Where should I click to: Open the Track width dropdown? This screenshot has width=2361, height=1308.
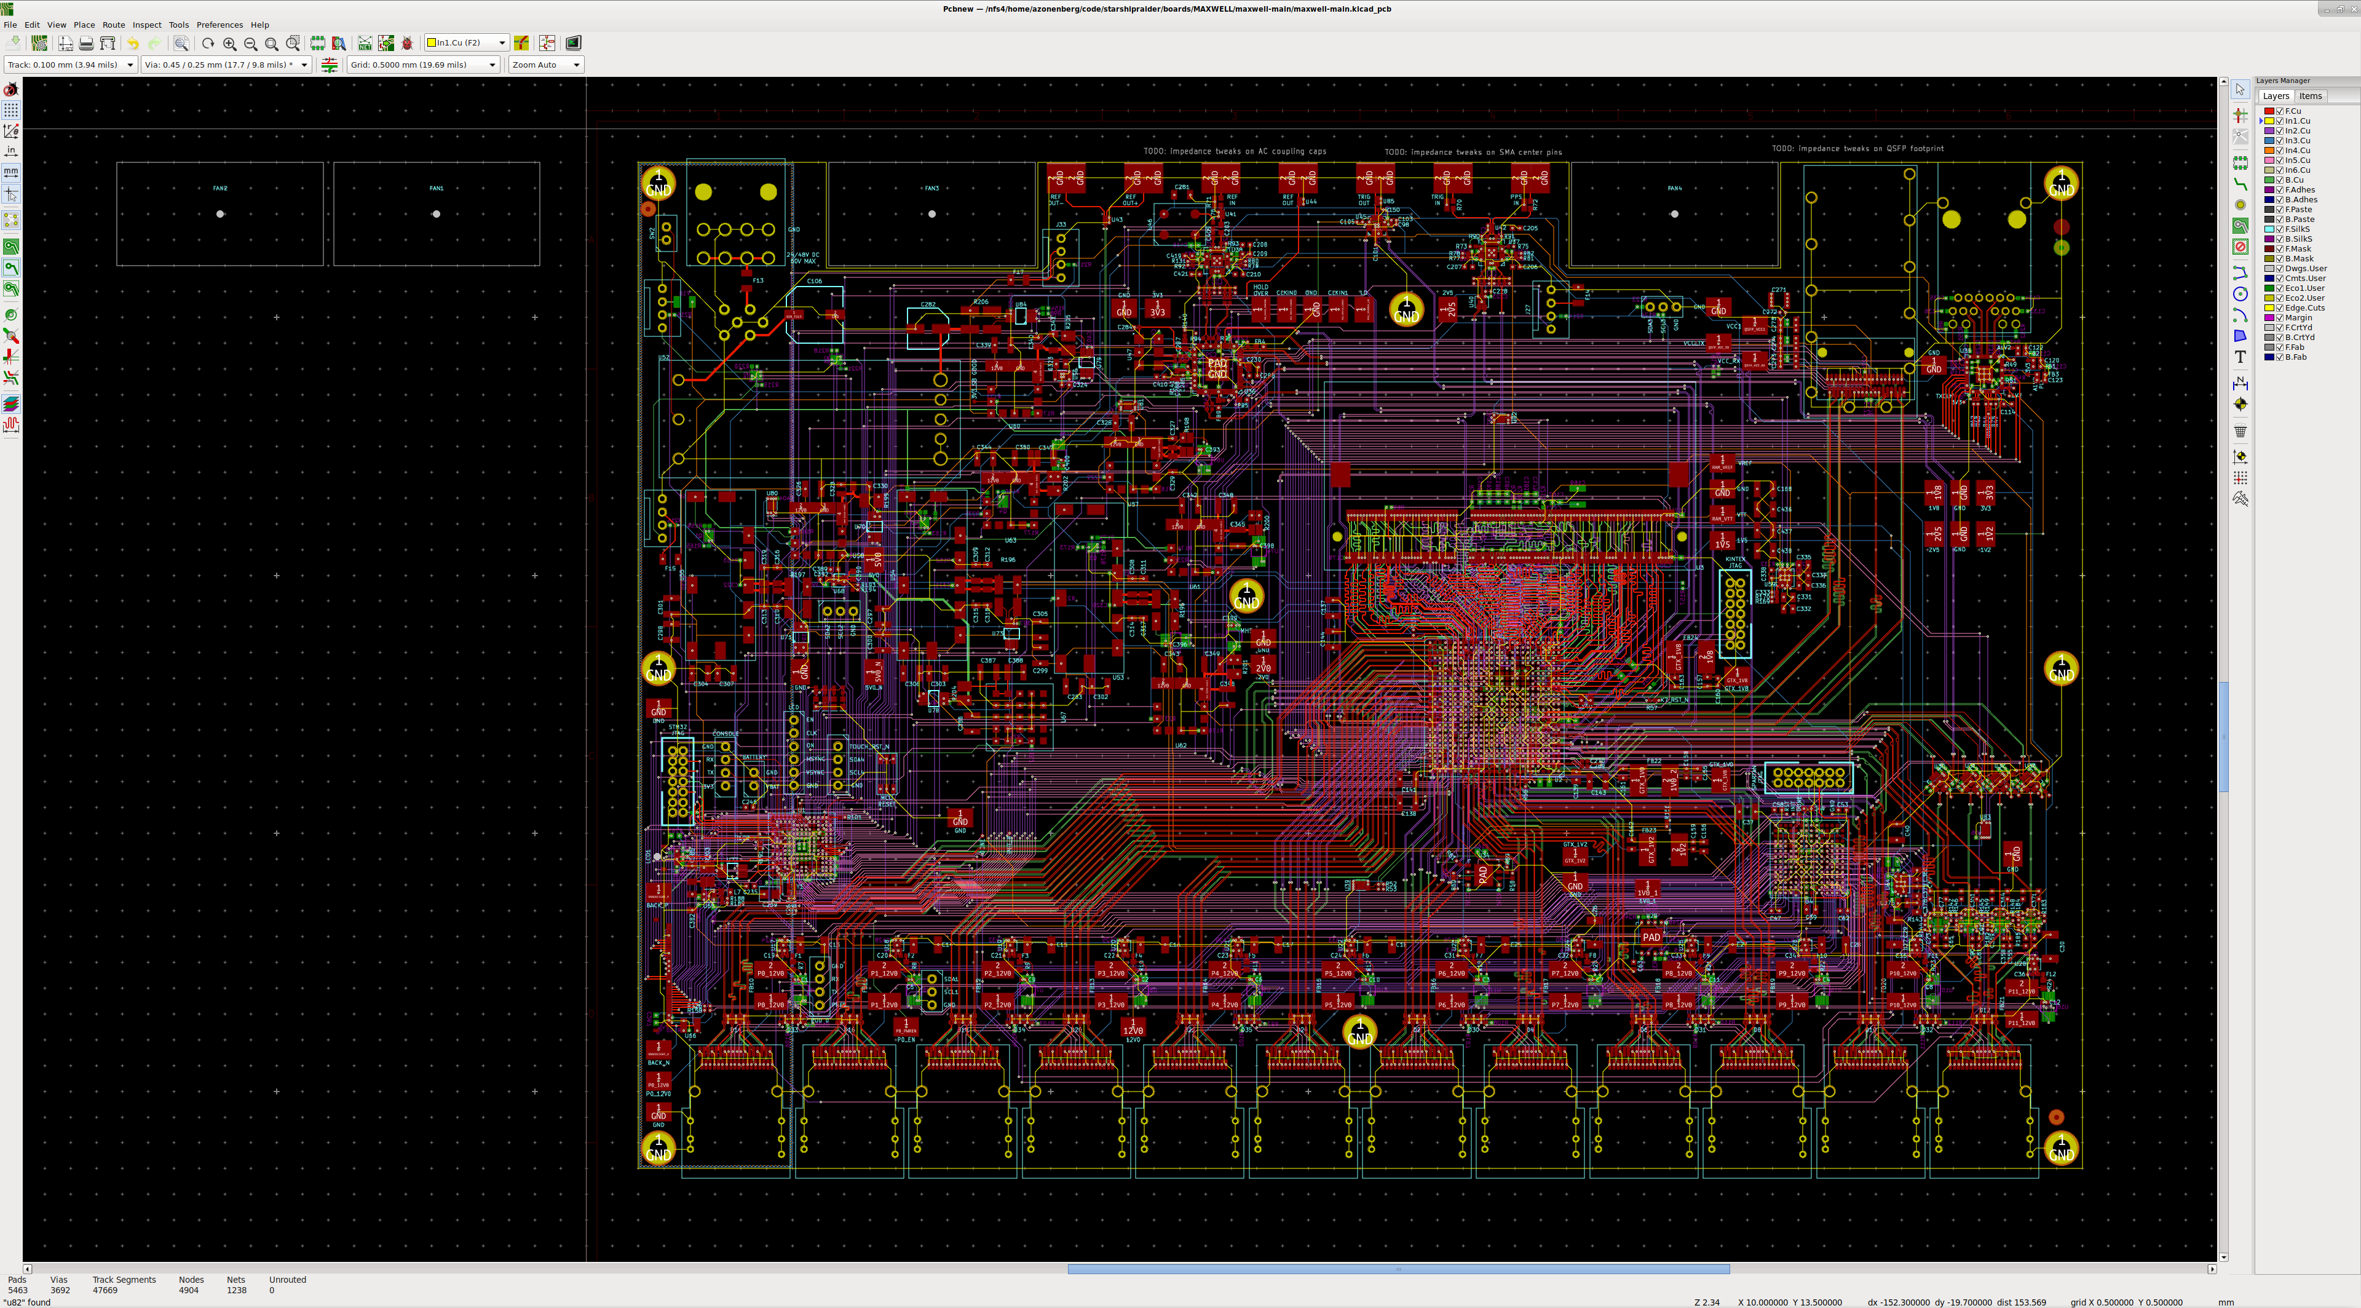tap(71, 65)
